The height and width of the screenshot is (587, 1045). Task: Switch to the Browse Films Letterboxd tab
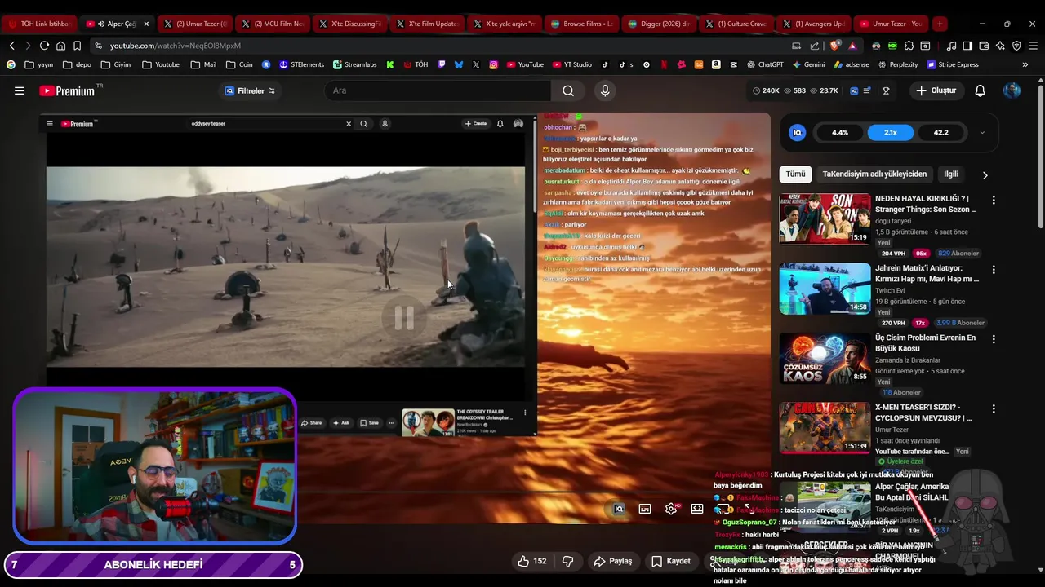pyautogui.click(x=582, y=24)
